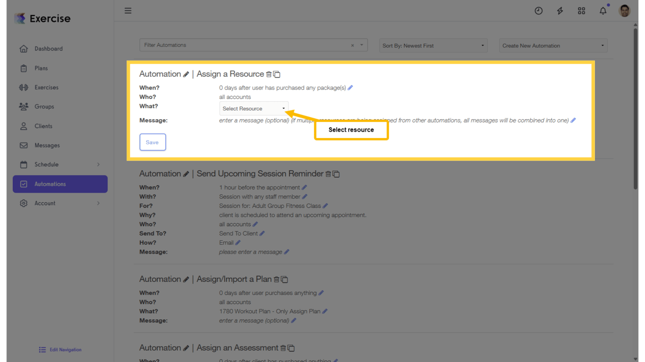This screenshot has width=645, height=362.
Task: Save the Assign a Resource automation
Action: (153, 142)
